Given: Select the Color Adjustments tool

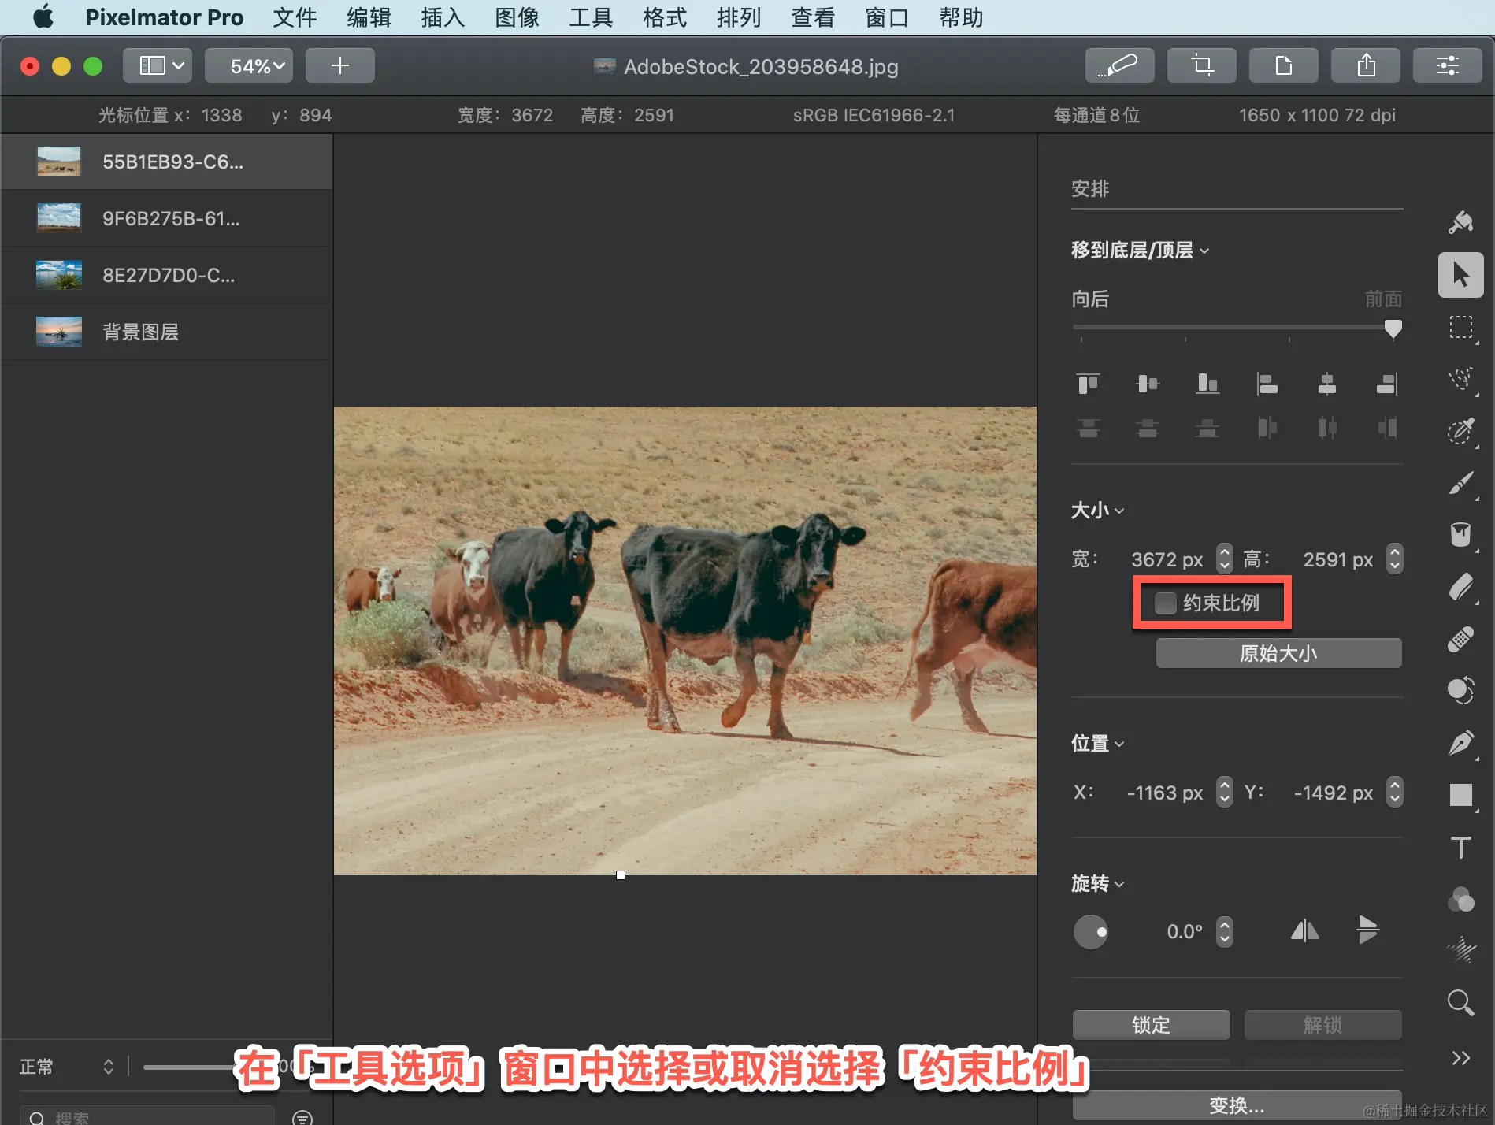Looking at the screenshot, I should click(x=1461, y=899).
